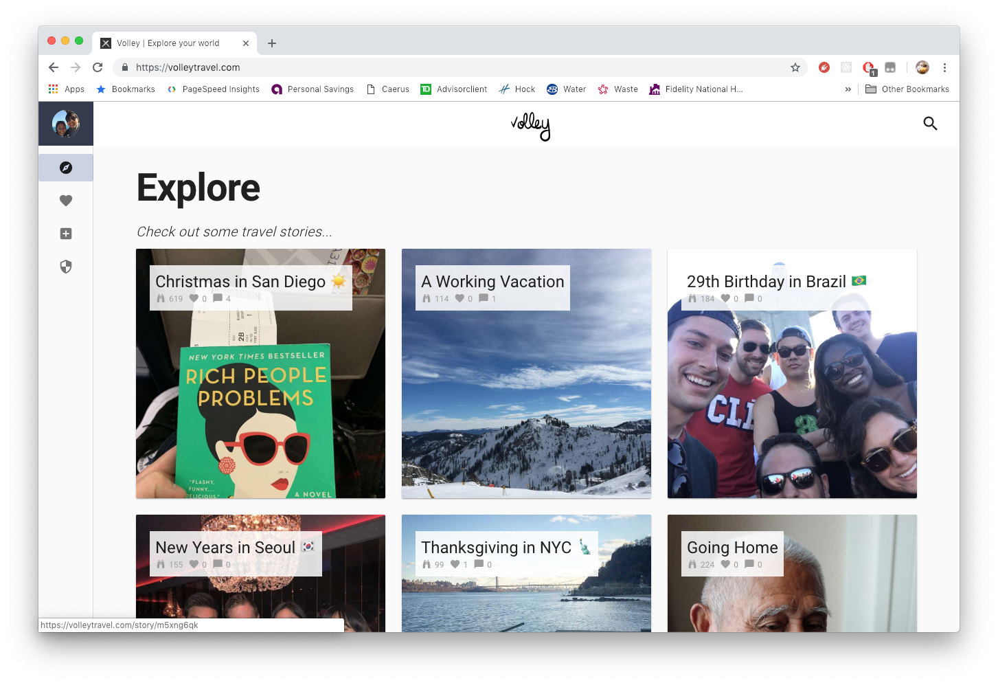Screen dimensions: 998x683
Task: Close the Volley tab
Action: click(x=246, y=43)
